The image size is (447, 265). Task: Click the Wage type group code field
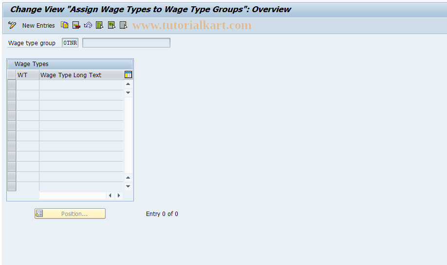pos(70,43)
